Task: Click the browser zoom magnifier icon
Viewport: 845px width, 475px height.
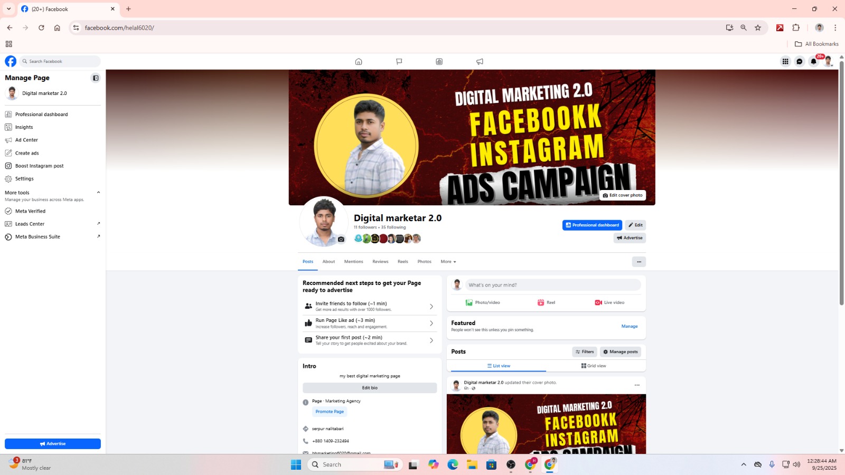Action: click(744, 27)
